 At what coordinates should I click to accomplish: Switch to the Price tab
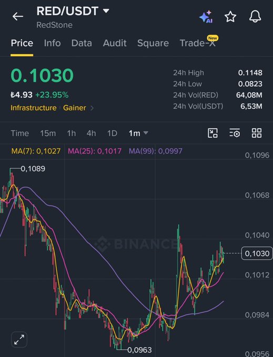coord(22,43)
